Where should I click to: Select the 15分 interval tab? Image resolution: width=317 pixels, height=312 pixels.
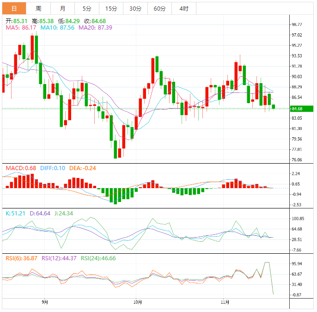tap(111, 8)
